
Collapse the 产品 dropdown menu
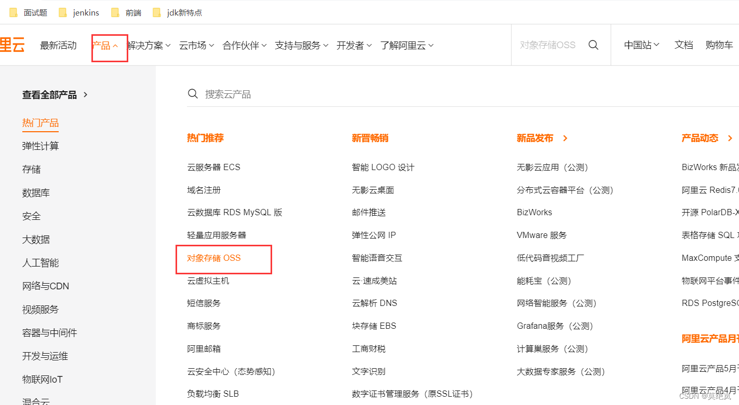[105, 46]
